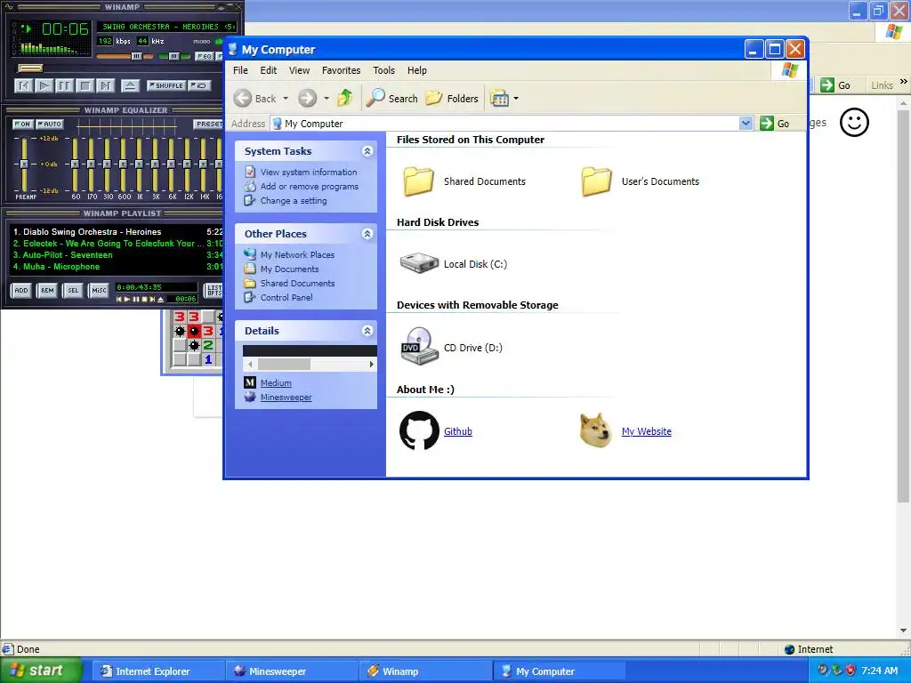The width and height of the screenshot is (911, 683).
Task: Select Auto-Pilot - Seventeen in playlist
Action: pyautogui.click(x=117, y=255)
